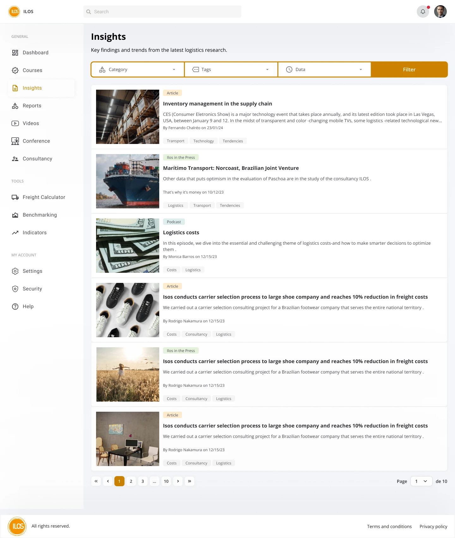Click the Freight Calculator truck icon

[15, 197]
